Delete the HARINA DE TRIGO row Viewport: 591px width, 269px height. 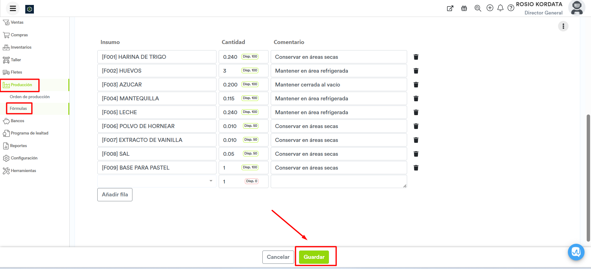tap(416, 57)
